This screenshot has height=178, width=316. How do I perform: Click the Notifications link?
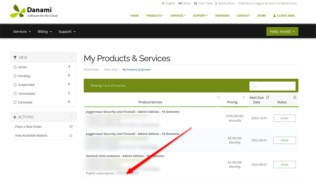[x=226, y=3]
